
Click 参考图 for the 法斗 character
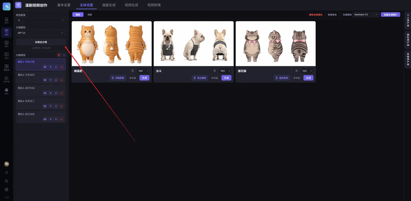tap(215, 78)
